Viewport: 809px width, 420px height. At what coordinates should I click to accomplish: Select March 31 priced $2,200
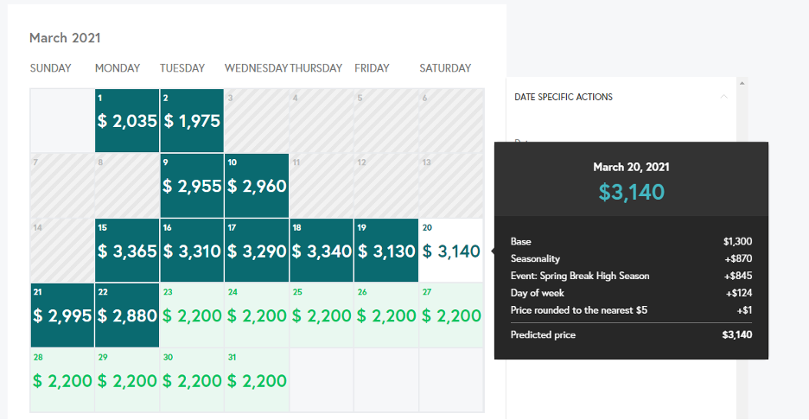257,380
